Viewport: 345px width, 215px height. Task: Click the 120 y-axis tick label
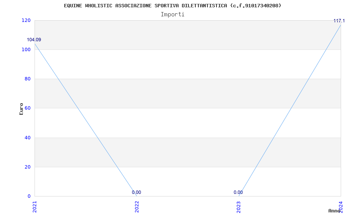point(26,20)
